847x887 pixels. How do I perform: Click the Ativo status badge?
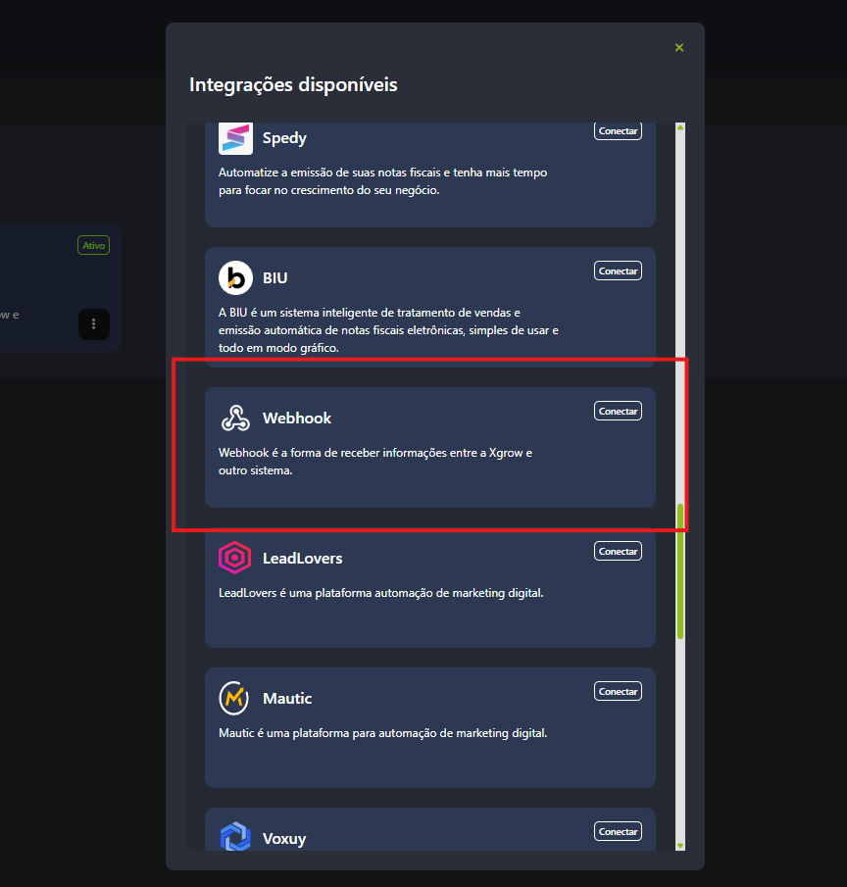93,245
